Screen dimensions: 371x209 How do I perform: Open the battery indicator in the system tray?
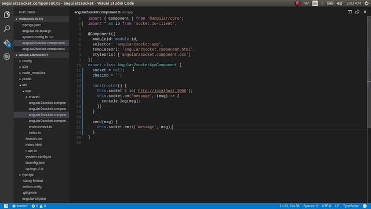pos(330,3)
